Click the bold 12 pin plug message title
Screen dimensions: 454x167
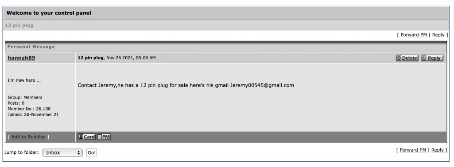pos(90,58)
